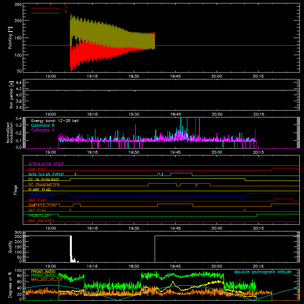Click the ATTENUATOR_STATE flag label
304x304 pixels.
46,164
